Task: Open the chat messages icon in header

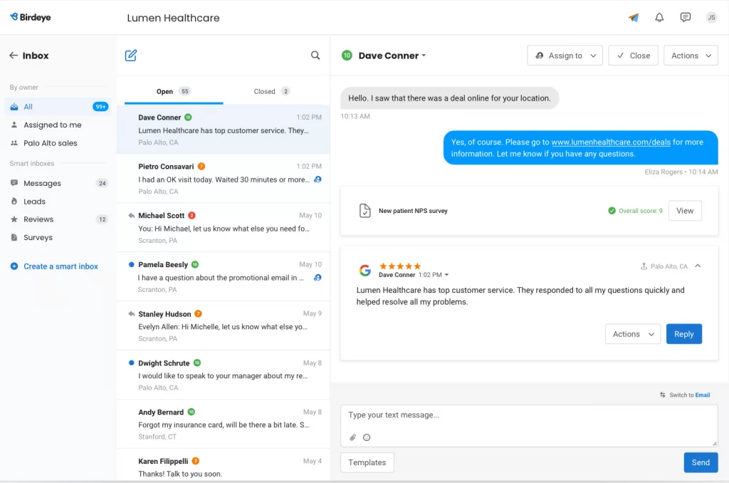Action: 686,18
